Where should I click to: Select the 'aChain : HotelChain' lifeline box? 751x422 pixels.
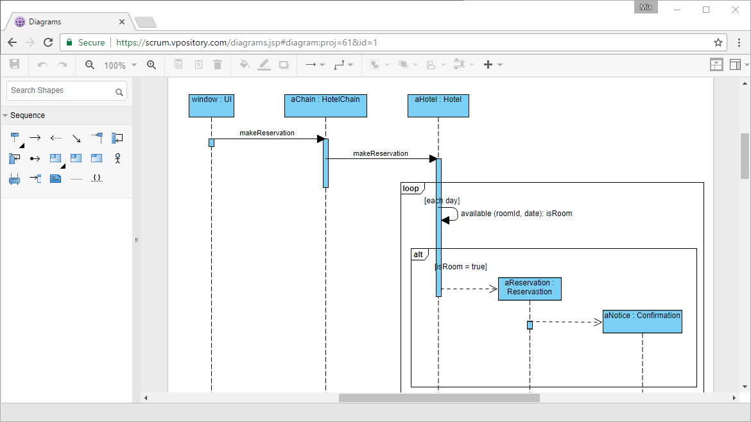point(325,106)
